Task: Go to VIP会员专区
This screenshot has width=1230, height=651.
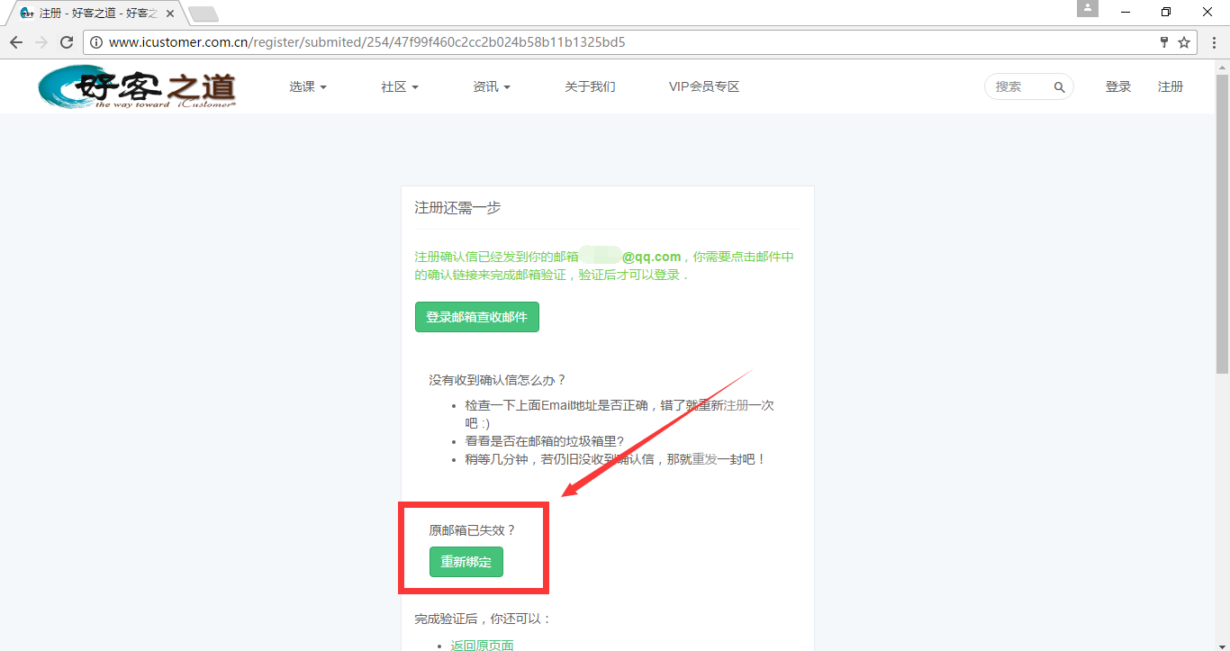Action: coord(703,87)
